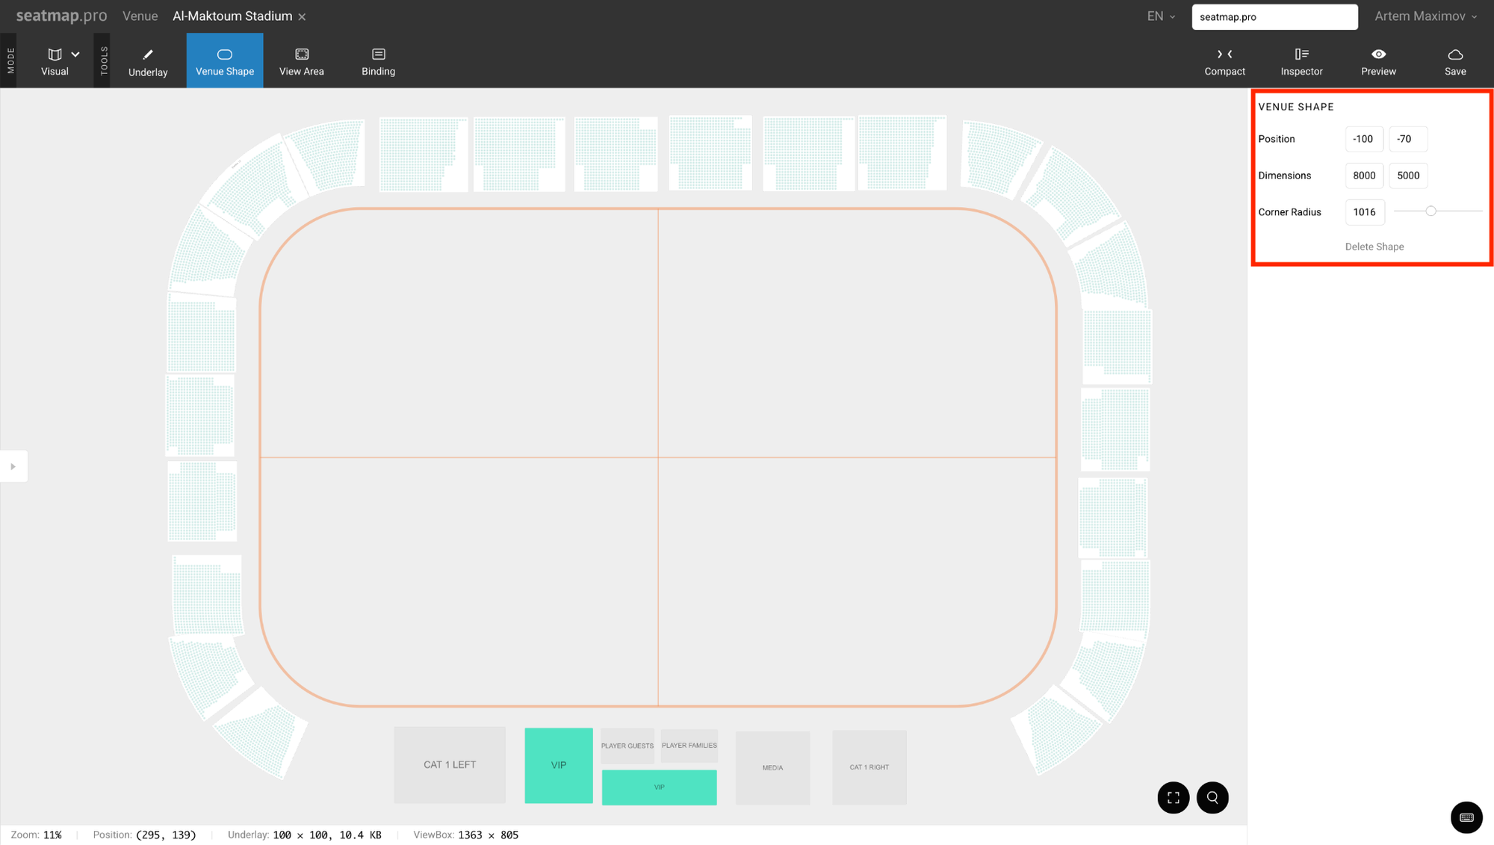
Task: Open the Binding tool
Action: 378,61
